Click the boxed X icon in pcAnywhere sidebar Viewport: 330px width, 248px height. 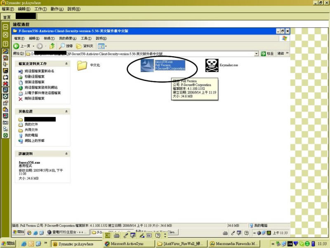click(x=5, y=35)
